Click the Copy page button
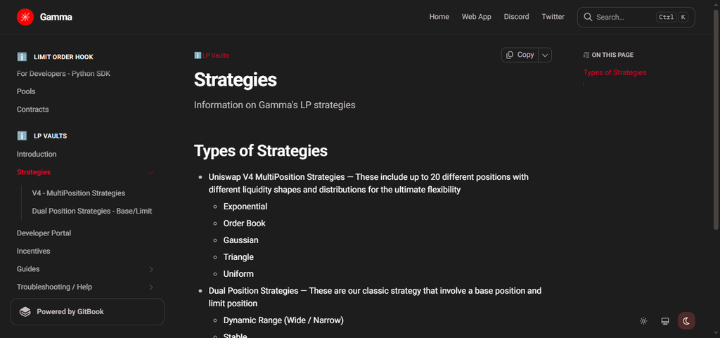The image size is (720, 338). [x=520, y=55]
